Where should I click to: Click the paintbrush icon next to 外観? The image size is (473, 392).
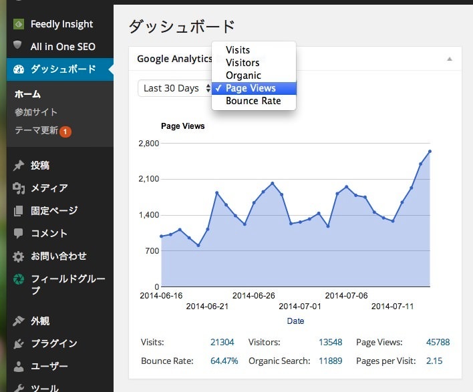[19, 321]
